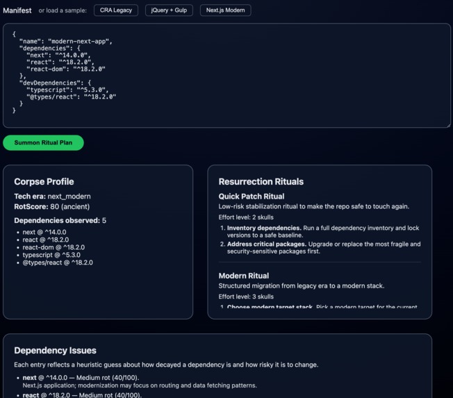453x398 pixels.
Task: Click 'Structured migration from legacy era' description
Action: point(302,286)
